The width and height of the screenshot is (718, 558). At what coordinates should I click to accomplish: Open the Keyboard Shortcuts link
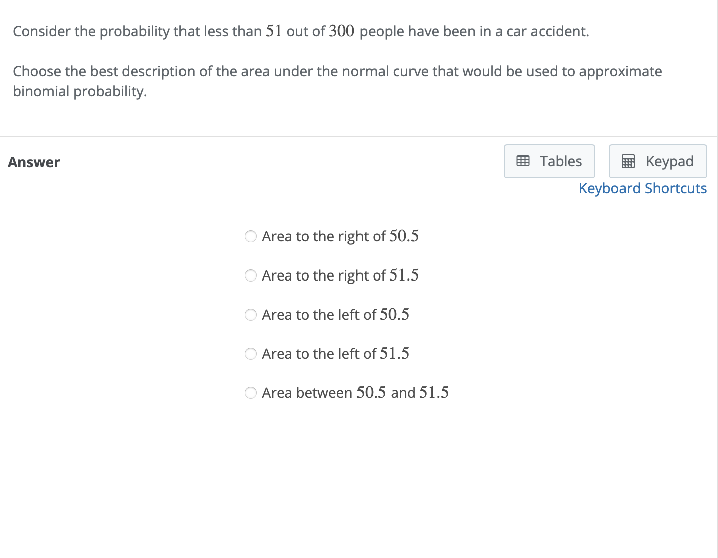tap(642, 188)
